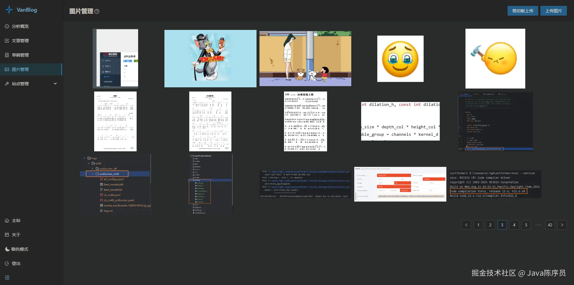This screenshot has height=285, width=574.
Task: Click the VanBlog logo icon
Action: [9, 10]
